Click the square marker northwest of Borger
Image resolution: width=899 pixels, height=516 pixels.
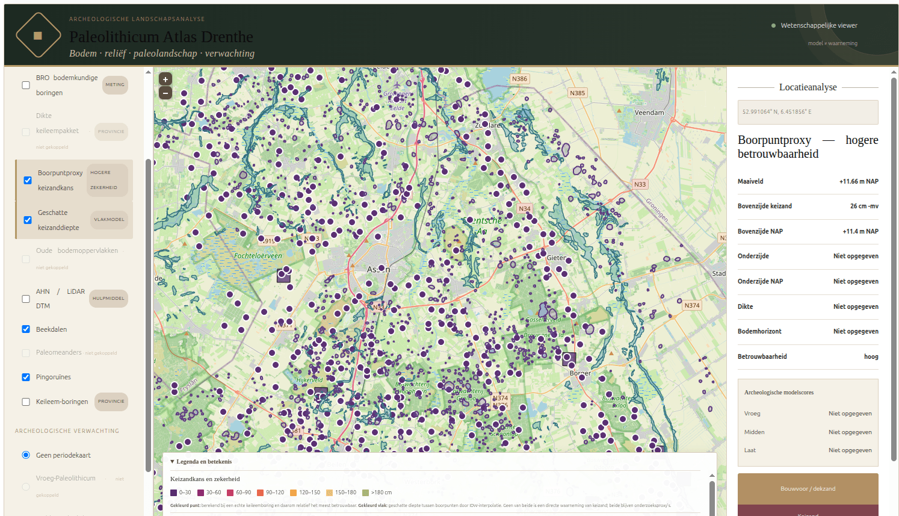pyautogui.click(x=569, y=359)
